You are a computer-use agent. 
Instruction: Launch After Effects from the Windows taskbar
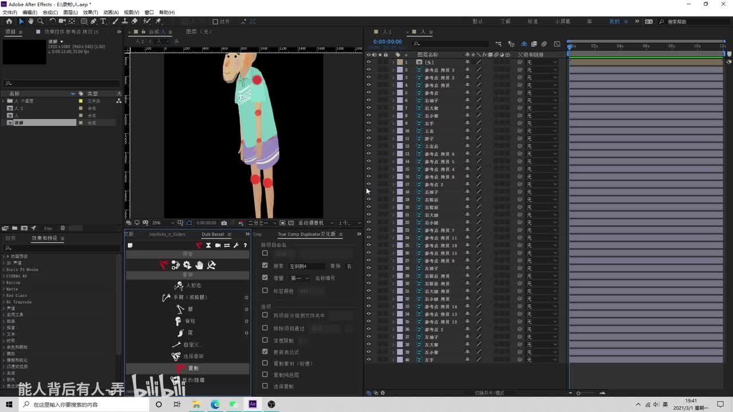click(x=253, y=404)
